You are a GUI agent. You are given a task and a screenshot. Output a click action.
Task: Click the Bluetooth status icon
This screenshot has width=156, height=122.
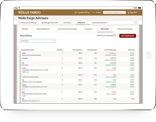[132, 8]
